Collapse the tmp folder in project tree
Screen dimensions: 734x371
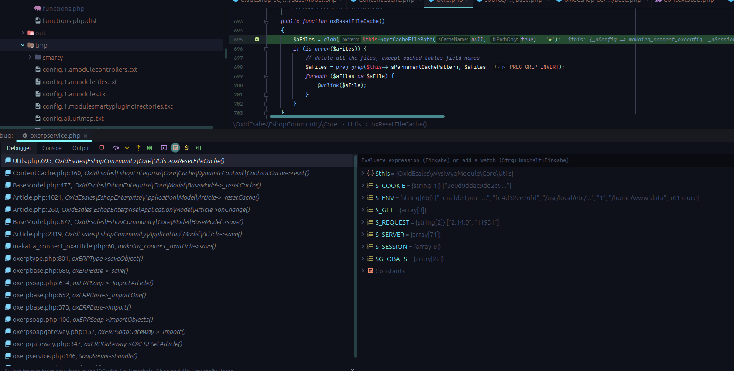click(23, 45)
